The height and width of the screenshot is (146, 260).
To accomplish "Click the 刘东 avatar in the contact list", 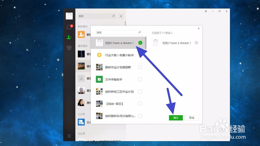I will coord(99,43).
